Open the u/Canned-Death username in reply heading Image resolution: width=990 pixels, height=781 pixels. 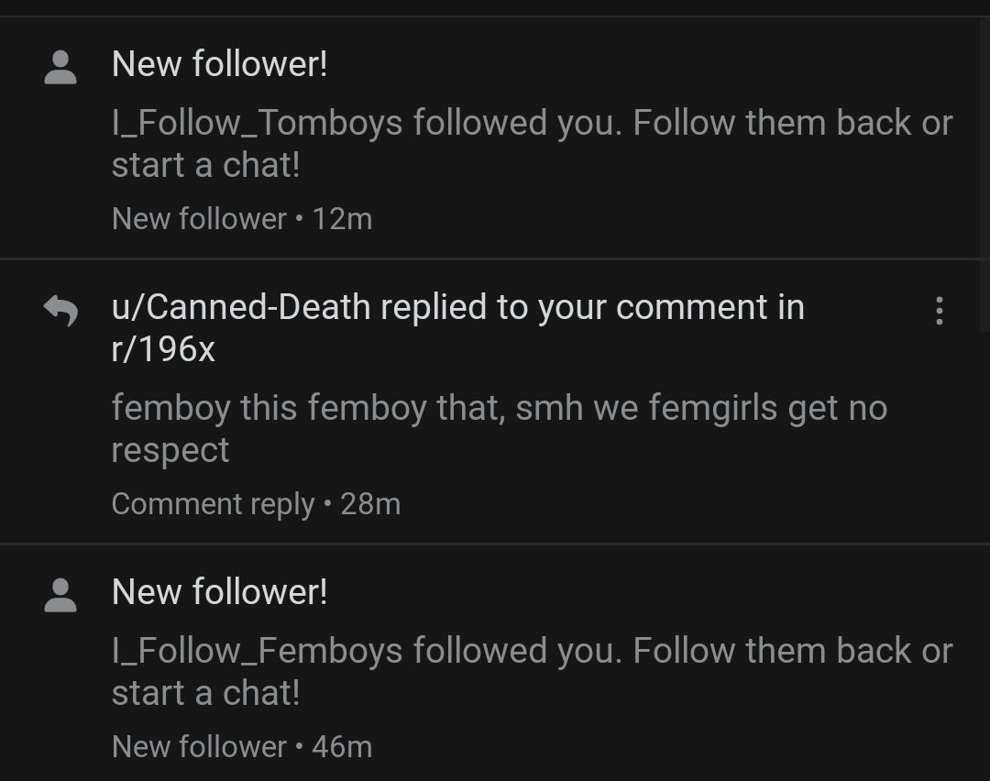241,308
